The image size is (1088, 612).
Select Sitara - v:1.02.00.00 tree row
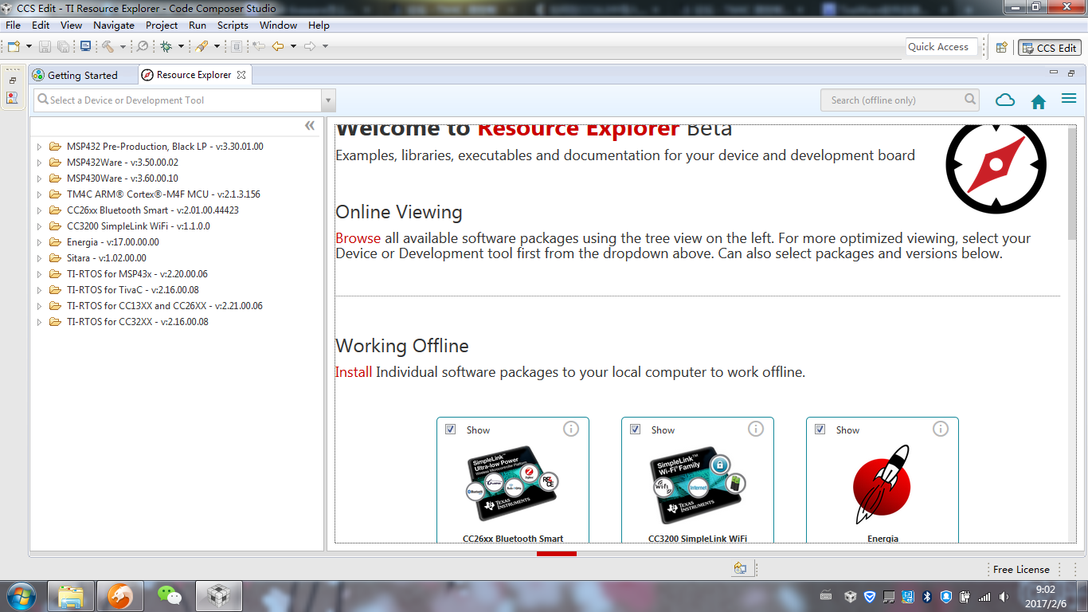tap(107, 258)
